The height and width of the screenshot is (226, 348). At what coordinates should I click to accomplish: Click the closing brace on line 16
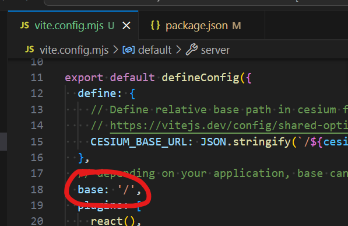pyautogui.click(x=81, y=158)
